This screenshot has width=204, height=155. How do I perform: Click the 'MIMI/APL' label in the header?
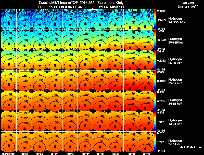click(x=118, y=7)
